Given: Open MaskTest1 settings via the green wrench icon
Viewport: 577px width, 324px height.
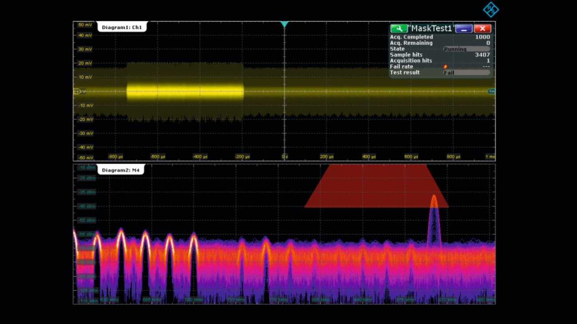Looking at the screenshot, I should [399, 28].
